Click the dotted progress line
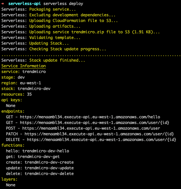The image size is (181, 189). [91, 55]
